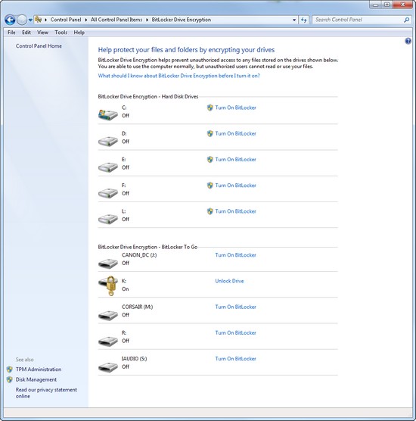This screenshot has width=416, height=421.
Task: Click the CORSAIR (M:) removable drive icon
Action: pos(108,315)
